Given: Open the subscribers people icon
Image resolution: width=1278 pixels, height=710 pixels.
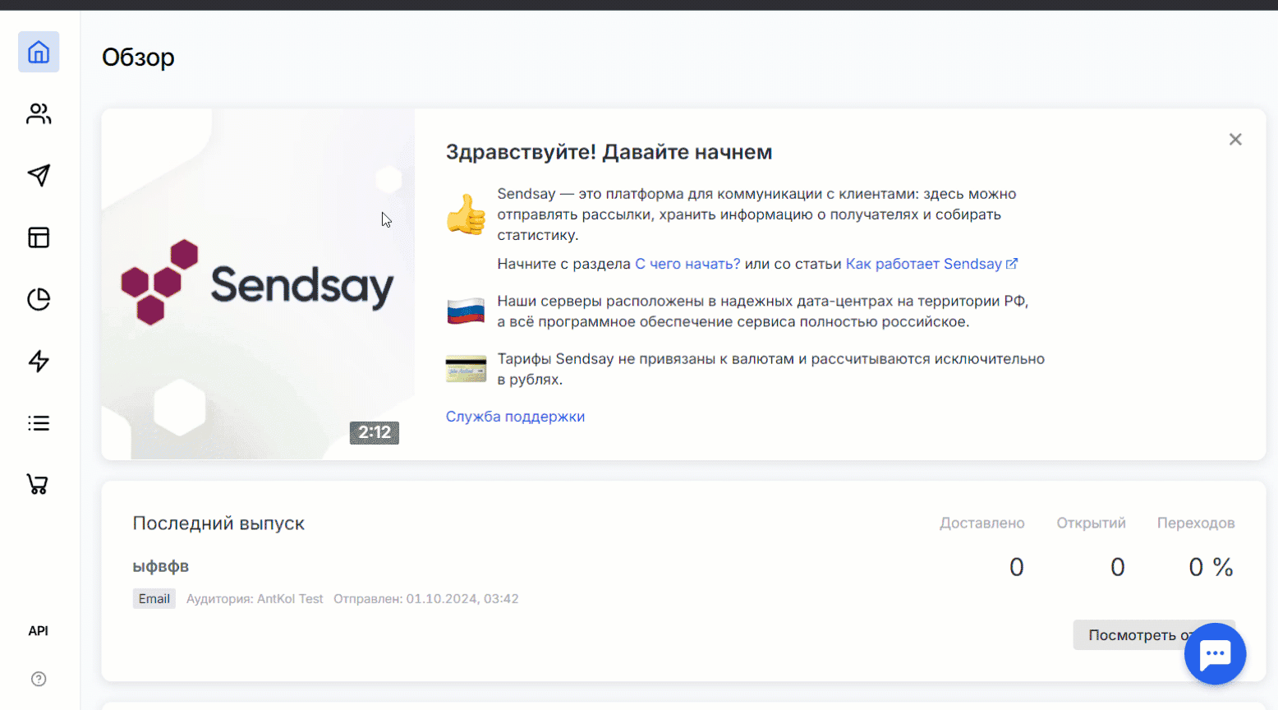Looking at the screenshot, I should (x=39, y=114).
